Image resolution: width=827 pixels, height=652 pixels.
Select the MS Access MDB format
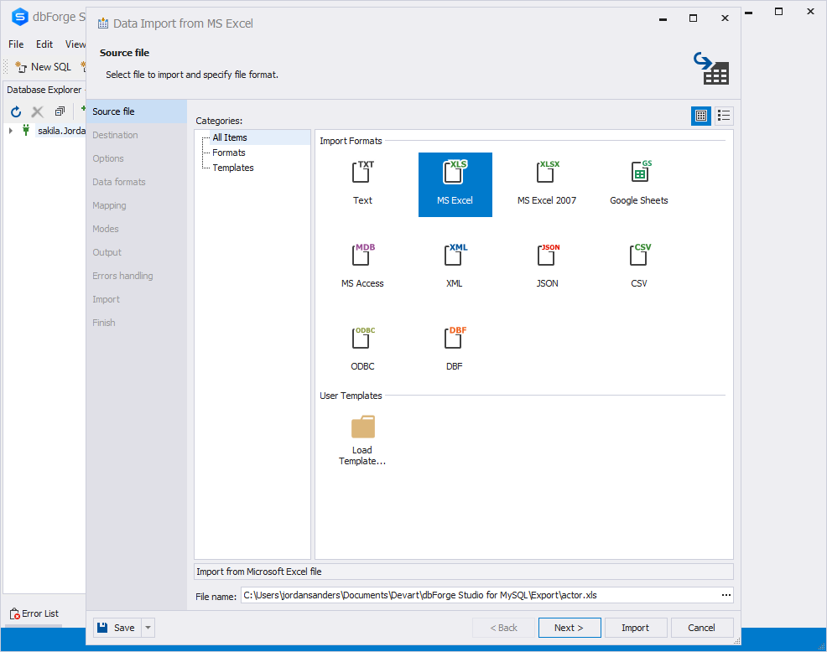coord(363,266)
